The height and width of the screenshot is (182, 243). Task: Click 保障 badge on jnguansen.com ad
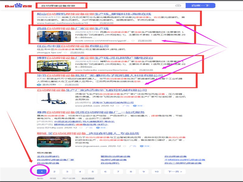point(145,146)
